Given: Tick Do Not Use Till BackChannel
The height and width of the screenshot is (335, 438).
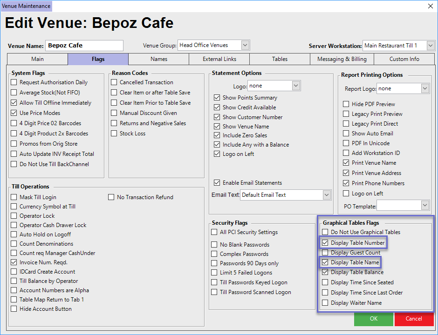Looking at the screenshot, I should click(14, 164).
